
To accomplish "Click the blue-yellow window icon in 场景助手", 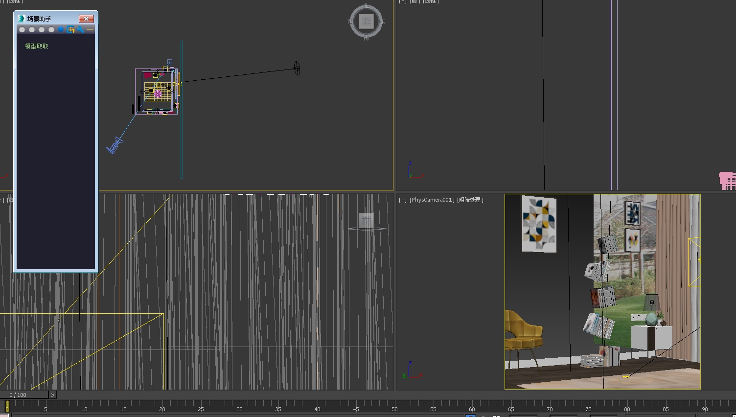I will 70,30.
